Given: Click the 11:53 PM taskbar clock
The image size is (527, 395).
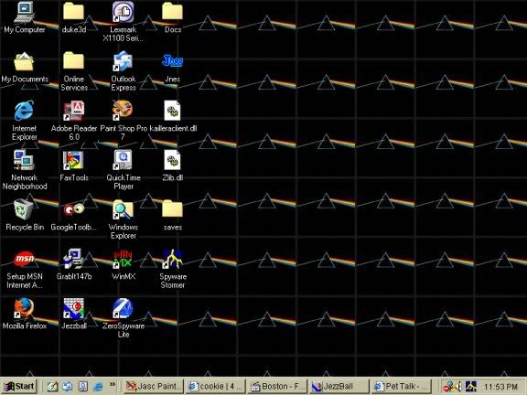Looking at the screenshot, I should [x=500, y=387].
